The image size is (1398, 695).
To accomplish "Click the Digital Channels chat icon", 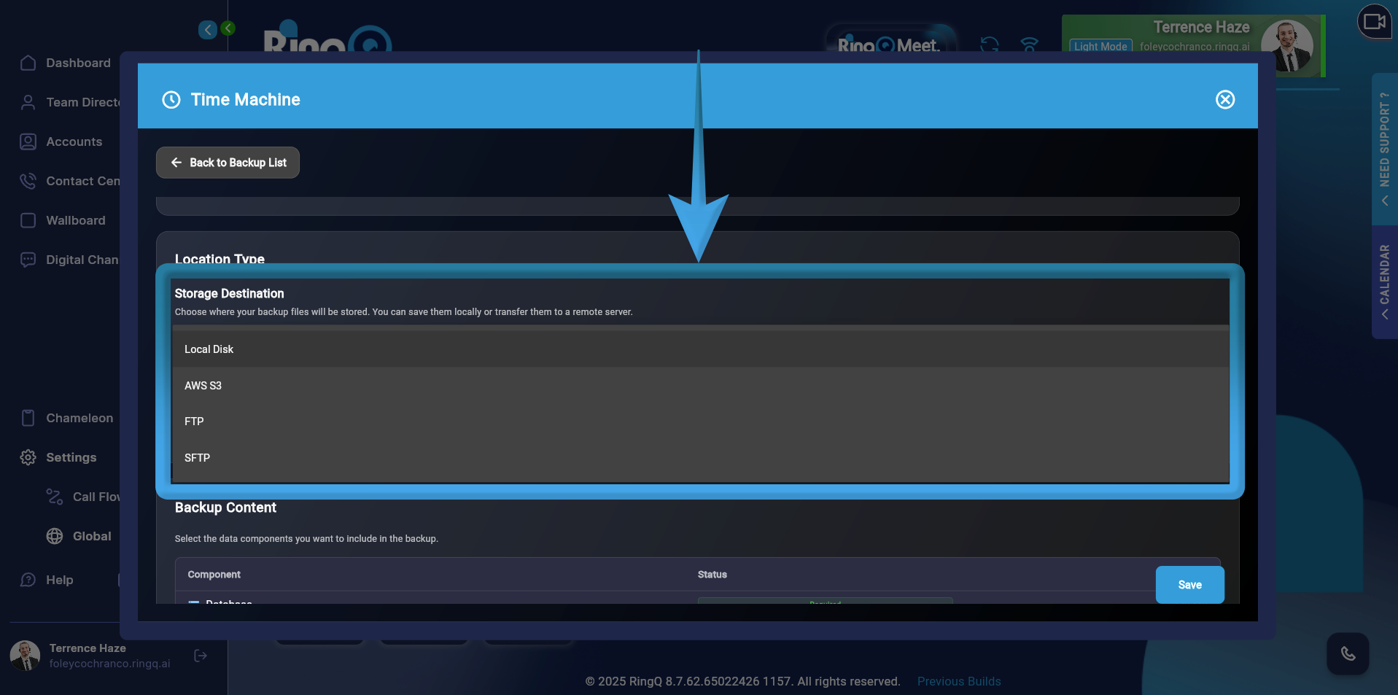I will click(28, 260).
